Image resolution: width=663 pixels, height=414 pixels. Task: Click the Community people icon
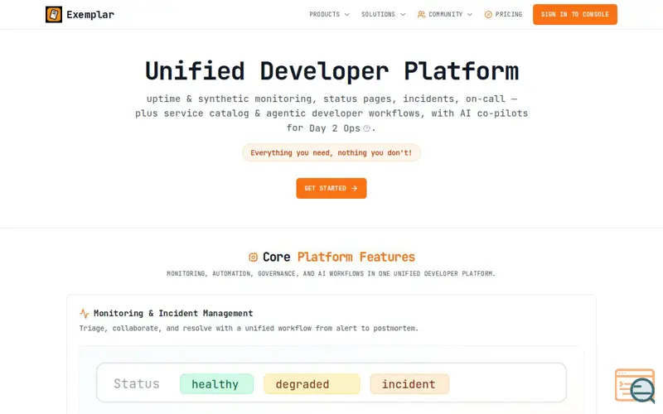pos(421,14)
